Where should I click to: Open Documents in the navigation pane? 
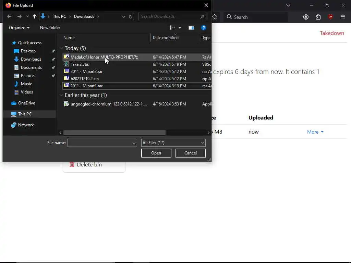pyautogui.click(x=28, y=67)
